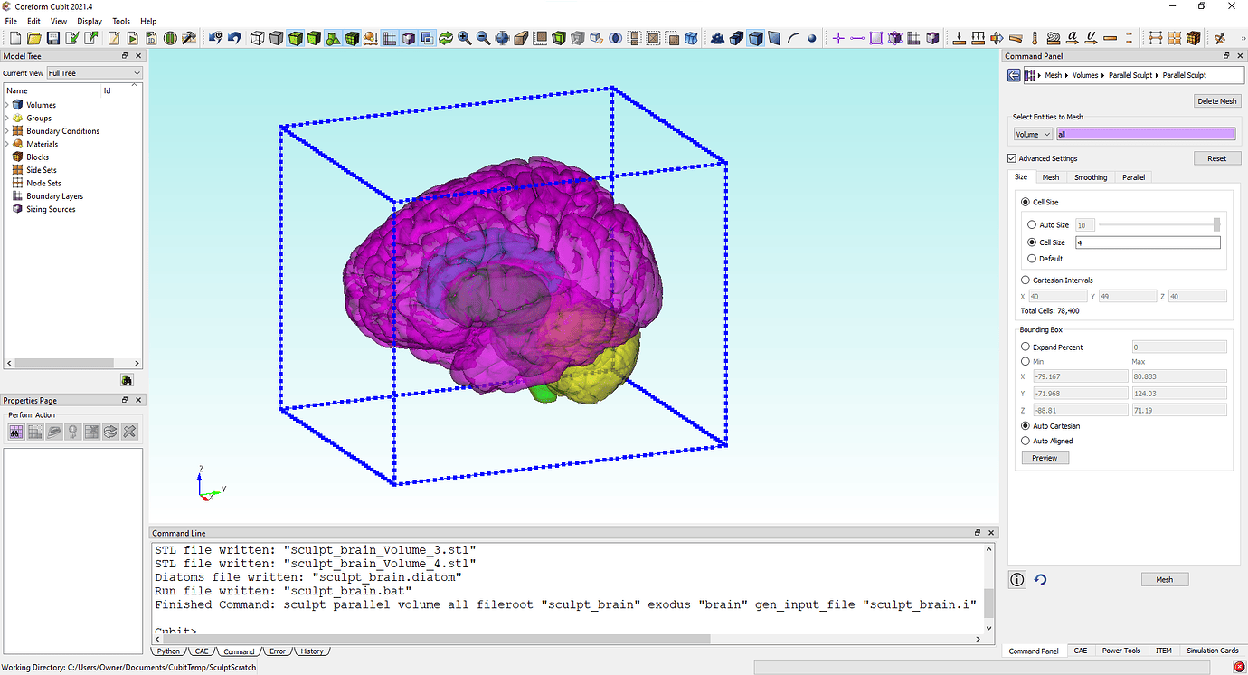Click the Undo arrow toolbar icon
This screenshot has width=1248, height=675.
234,38
